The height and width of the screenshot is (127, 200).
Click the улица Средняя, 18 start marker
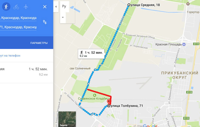129,5
